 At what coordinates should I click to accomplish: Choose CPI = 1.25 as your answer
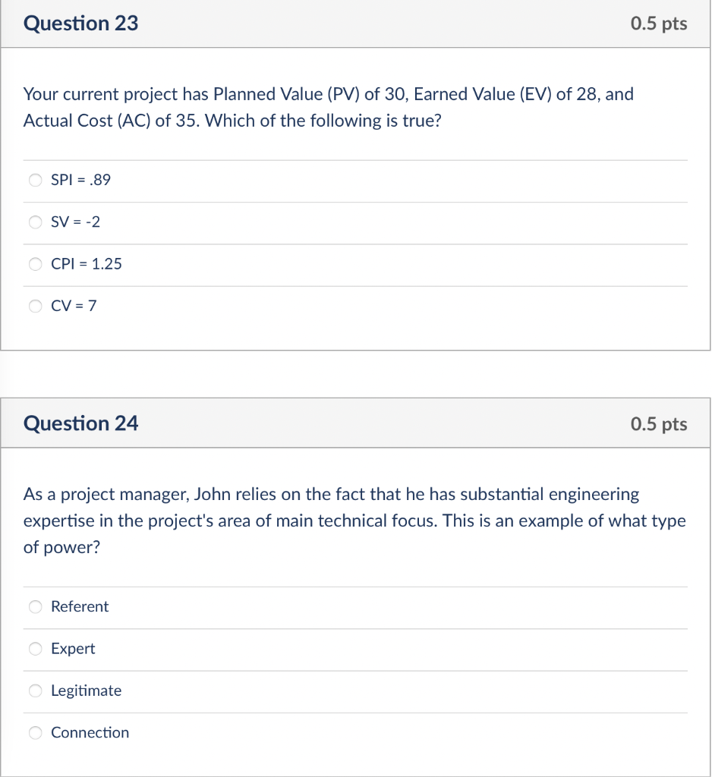pos(35,264)
